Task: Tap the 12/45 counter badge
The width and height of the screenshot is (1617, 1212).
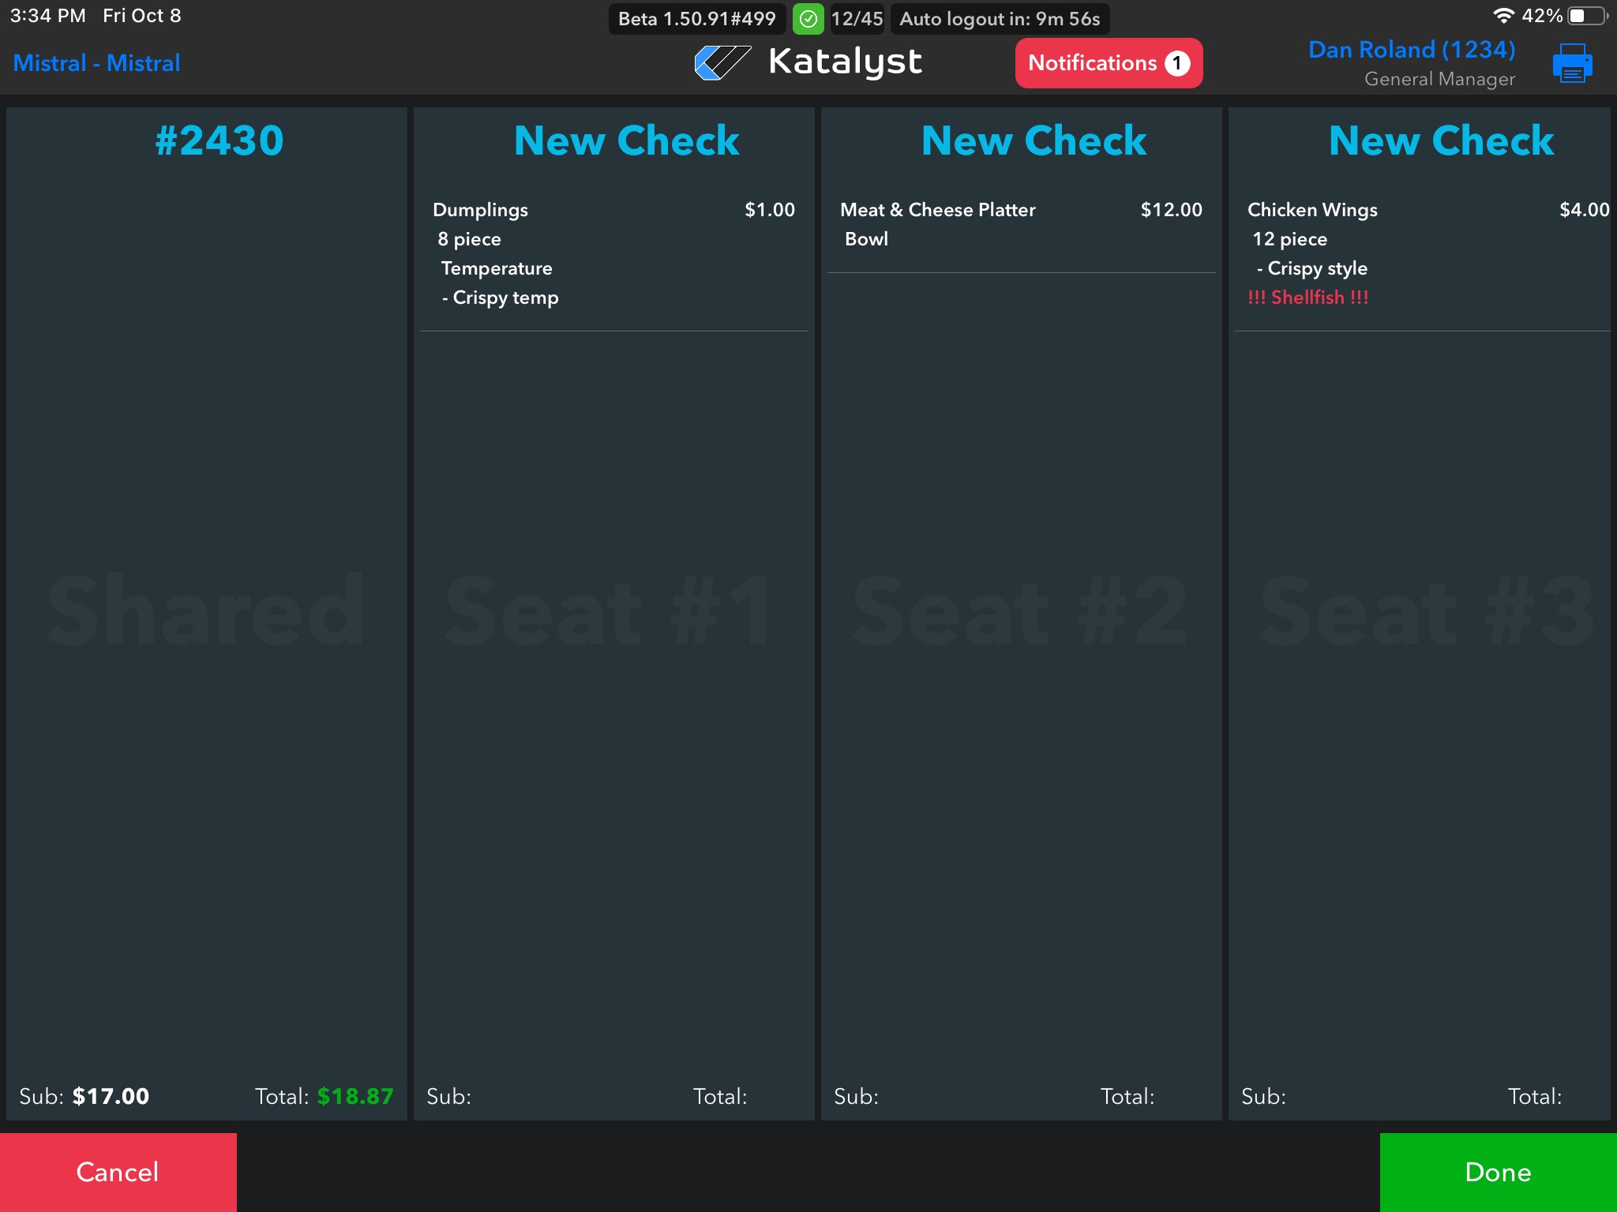Action: tap(857, 19)
